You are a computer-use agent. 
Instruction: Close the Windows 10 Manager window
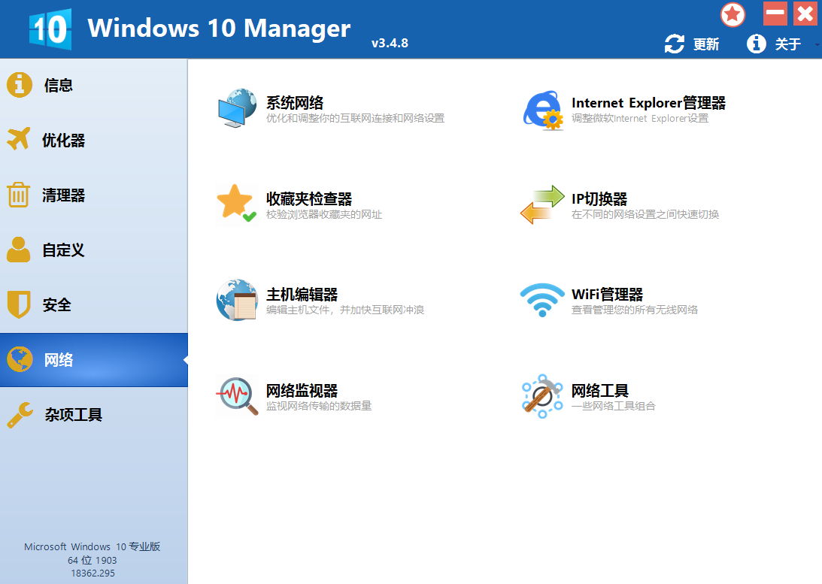(x=805, y=13)
